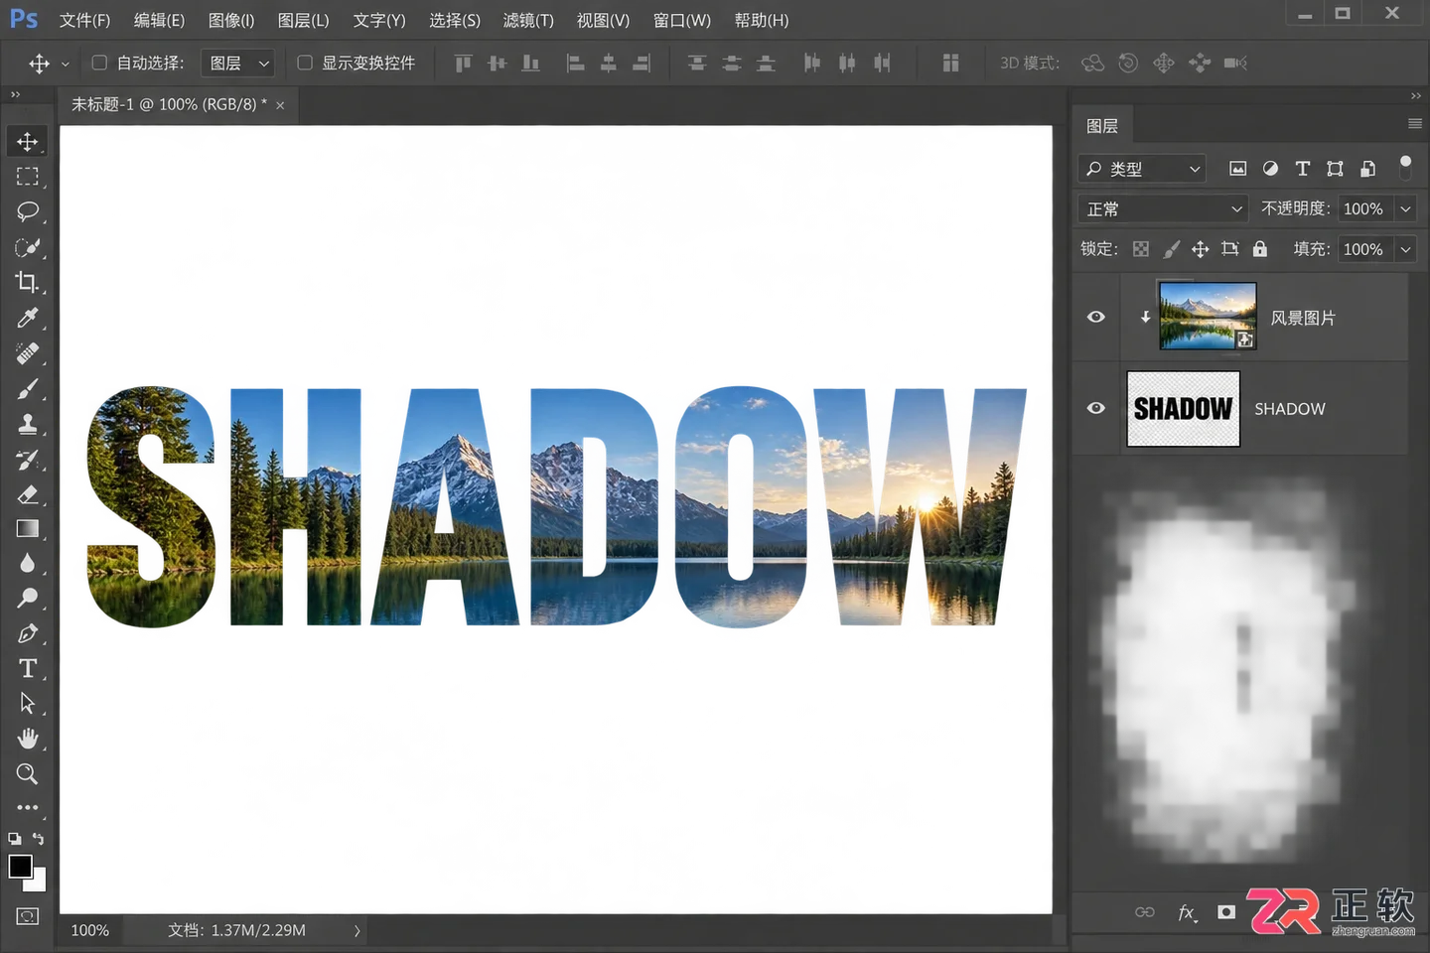Pick the Lasso tool
This screenshot has height=953, width=1430.
[x=27, y=211]
